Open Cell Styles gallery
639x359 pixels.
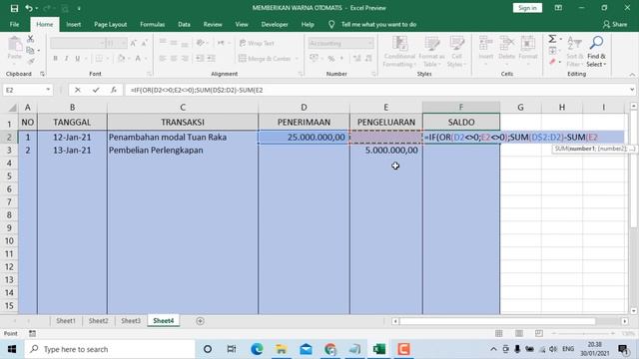click(457, 52)
